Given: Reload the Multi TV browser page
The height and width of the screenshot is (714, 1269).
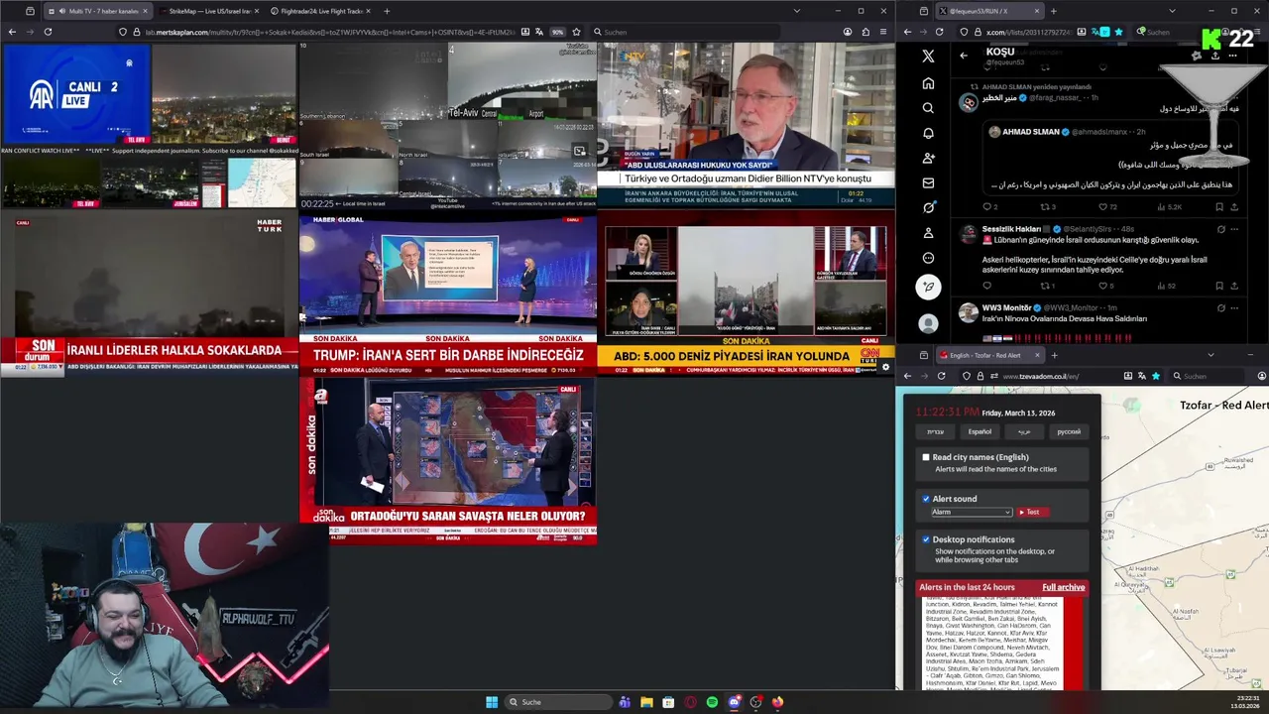Looking at the screenshot, I should pyautogui.click(x=48, y=32).
